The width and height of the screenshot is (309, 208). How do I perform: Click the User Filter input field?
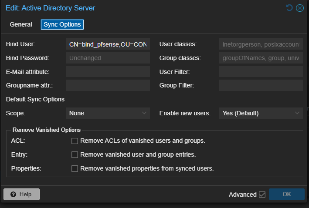[261, 71]
